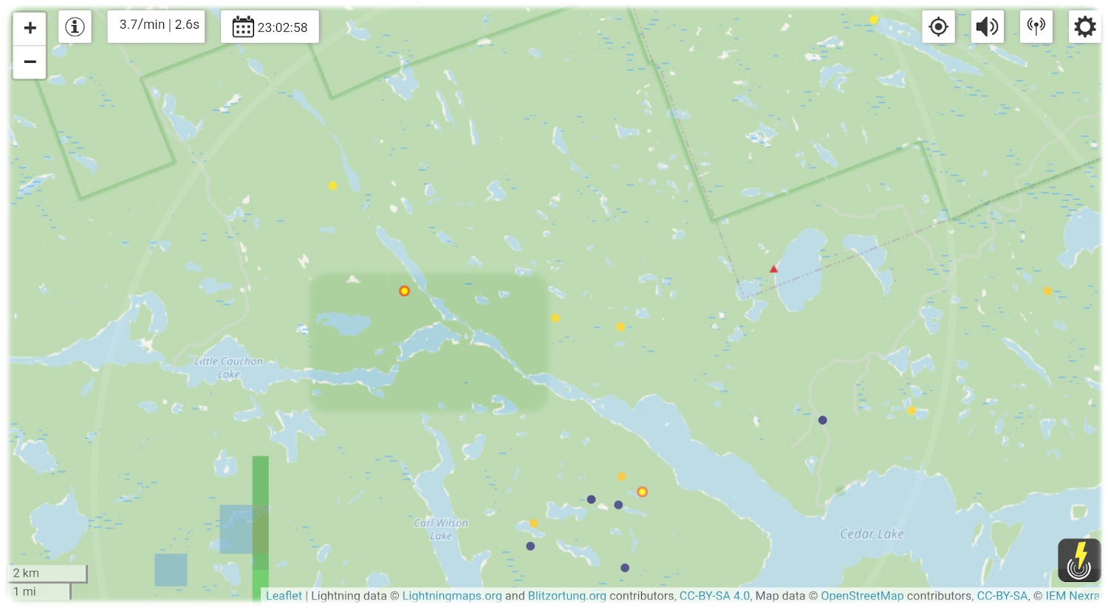Zoom in on the map
This screenshot has height=607, width=1108.
pyautogui.click(x=30, y=28)
